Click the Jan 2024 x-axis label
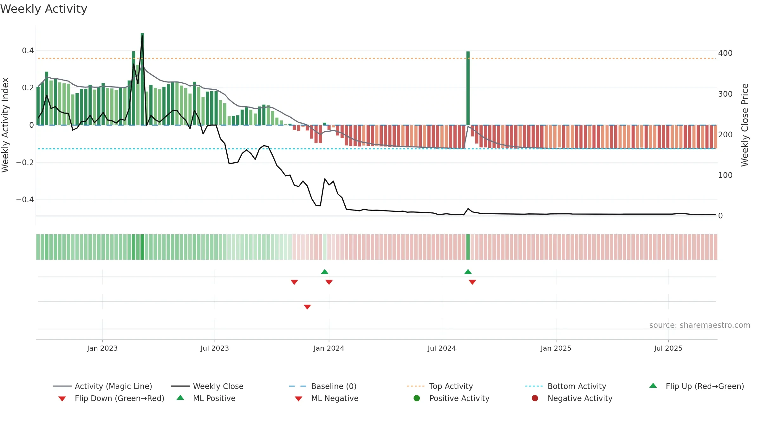The height and width of the screenshot is (428, 761). pos(329,348)
